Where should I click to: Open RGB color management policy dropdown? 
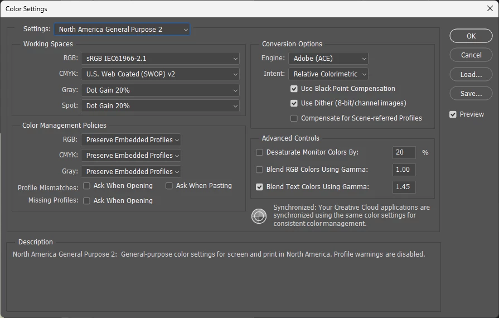131,140
